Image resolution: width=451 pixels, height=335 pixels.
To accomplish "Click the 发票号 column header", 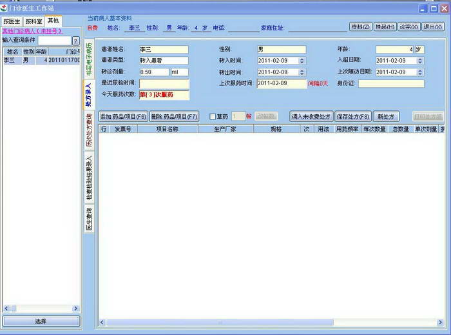I will (x=123, y=129).
